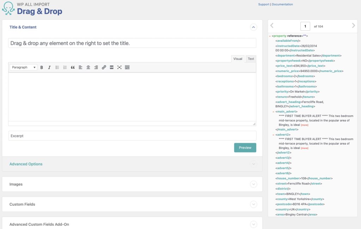The image size is (361, 229).
Task: Center align the content text
Action: pyautogui.click(x=88, y=67)
